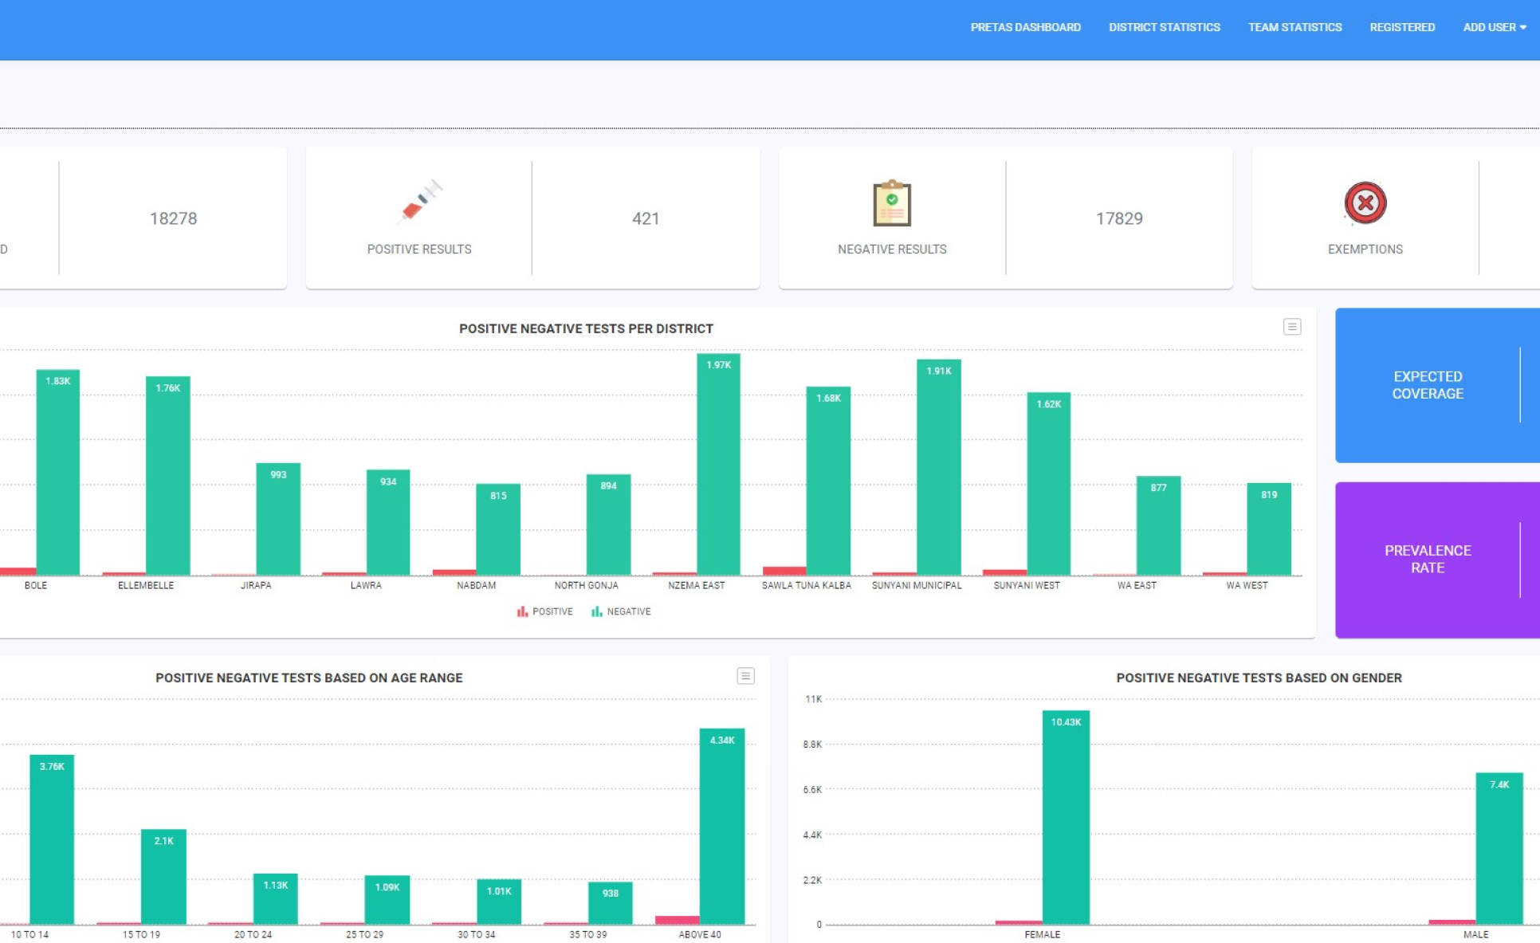
Task: Click the red POSITIVE legend bar icon
Action: click(x=522, y=611)
